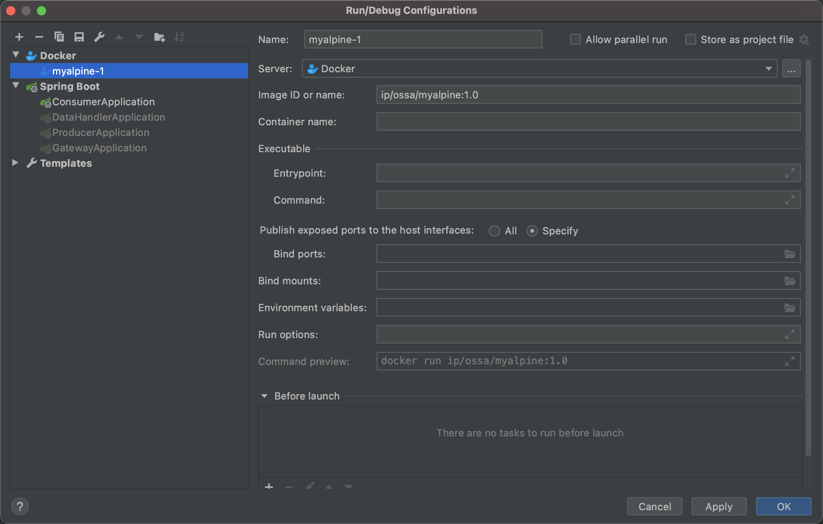Confirm with the OK button
Viewport: 823px width, 524px height.
click(x=784, y=506)
